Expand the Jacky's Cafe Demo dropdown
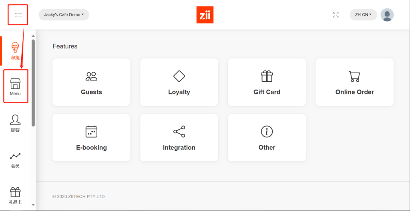 [64, 15]
